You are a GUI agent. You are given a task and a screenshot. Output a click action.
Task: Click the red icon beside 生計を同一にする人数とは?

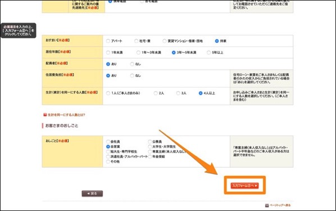tap(45, 115)
